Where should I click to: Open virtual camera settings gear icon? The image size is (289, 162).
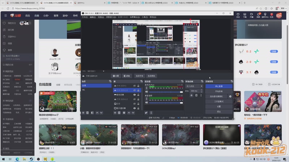pyautogui.click(x=230, y=96)
